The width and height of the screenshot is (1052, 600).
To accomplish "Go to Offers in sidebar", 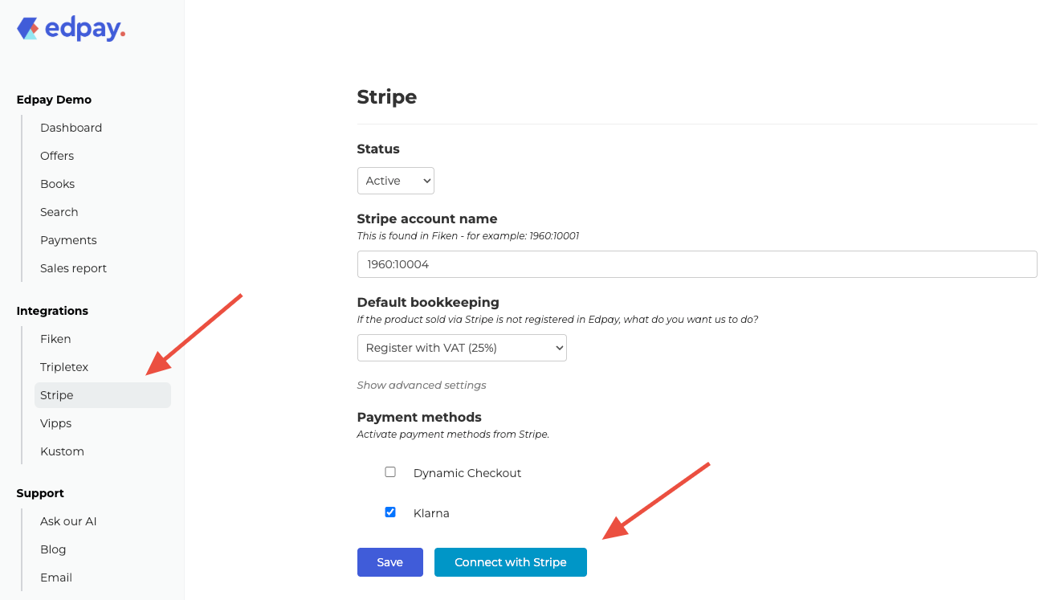I will 57,156.
